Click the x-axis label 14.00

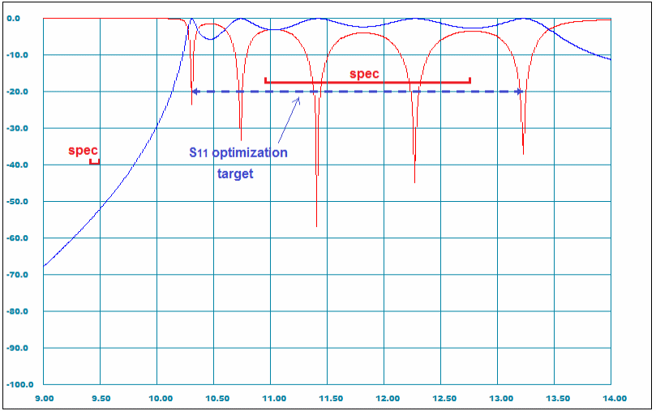pyautogui.click(x=614, y=398)
